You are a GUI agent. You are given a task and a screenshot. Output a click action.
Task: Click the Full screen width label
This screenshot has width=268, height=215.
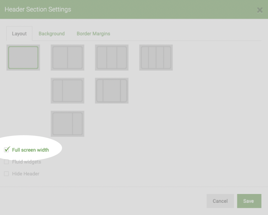tap(30, 150)
